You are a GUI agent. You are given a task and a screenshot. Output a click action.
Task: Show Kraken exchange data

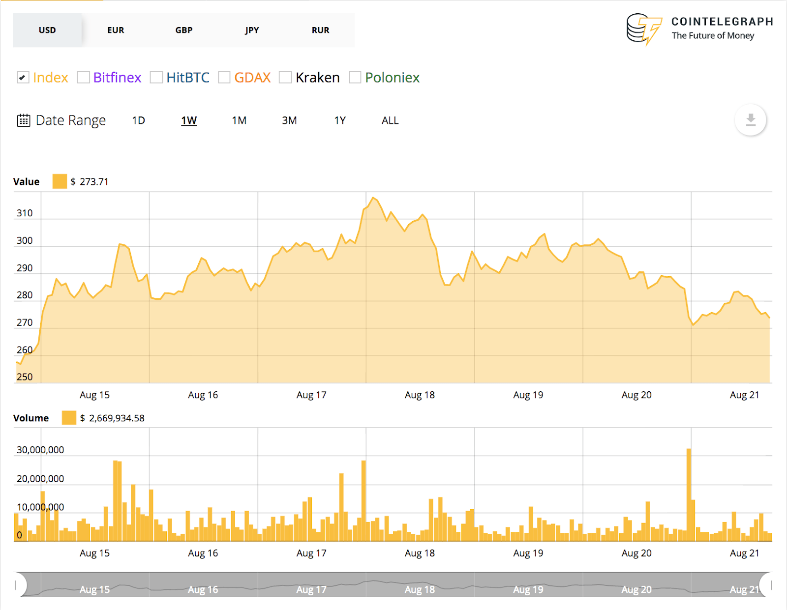coord(285,77)
